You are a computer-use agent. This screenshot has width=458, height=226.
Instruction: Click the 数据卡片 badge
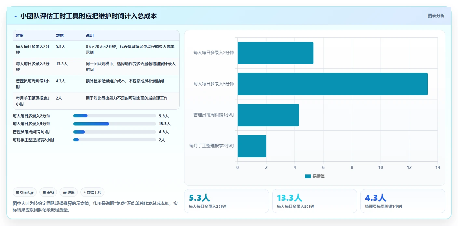92,192
